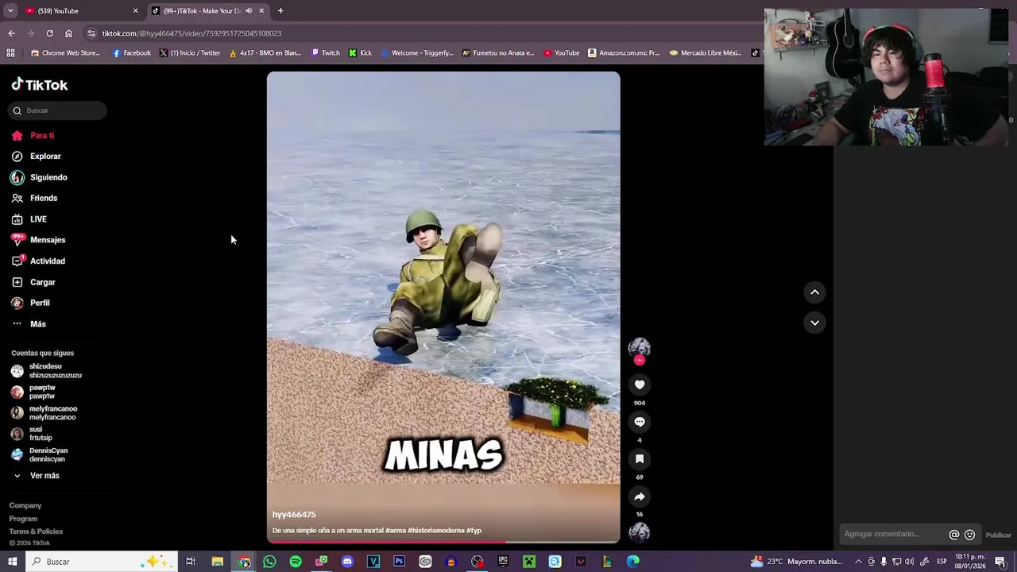Go to Siguiendo feed
Screen dimensions: 1017x572
click(40, 177)
